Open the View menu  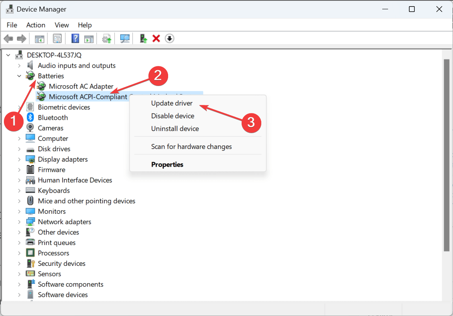[x=61, y=25]
